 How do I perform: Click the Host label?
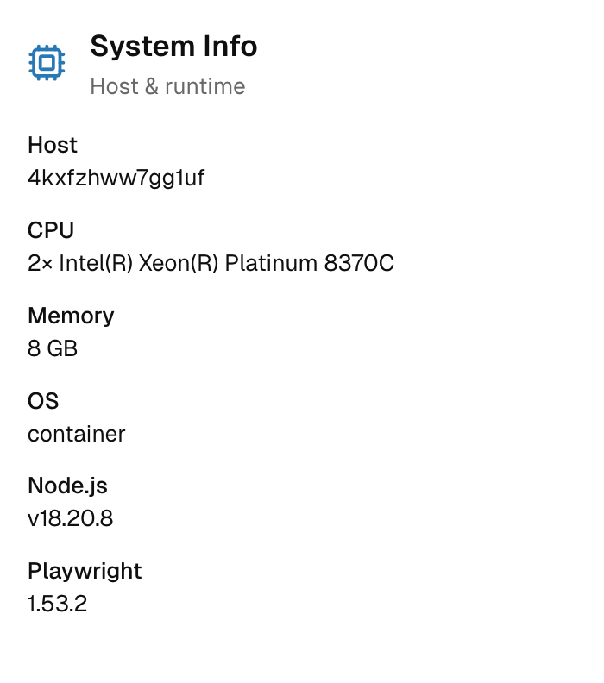(53, 145)
